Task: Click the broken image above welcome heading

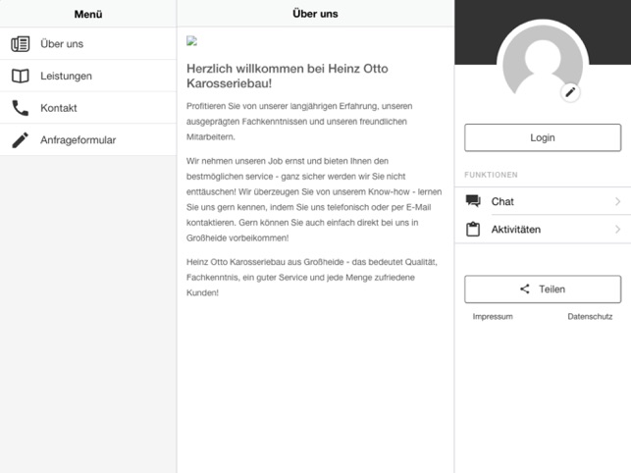Action: tap(192, 41)
